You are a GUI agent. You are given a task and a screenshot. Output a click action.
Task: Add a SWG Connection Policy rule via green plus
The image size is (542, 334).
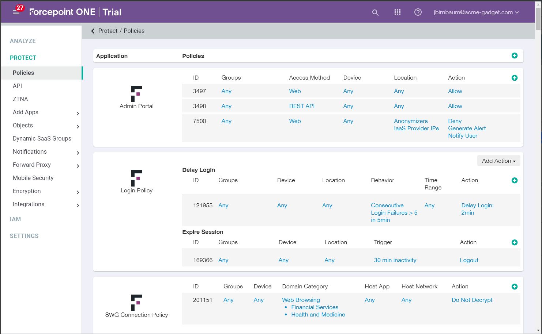click(515, 287)
